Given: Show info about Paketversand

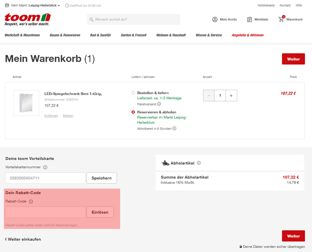Looking at the screenshot, I should click(159, 104).
